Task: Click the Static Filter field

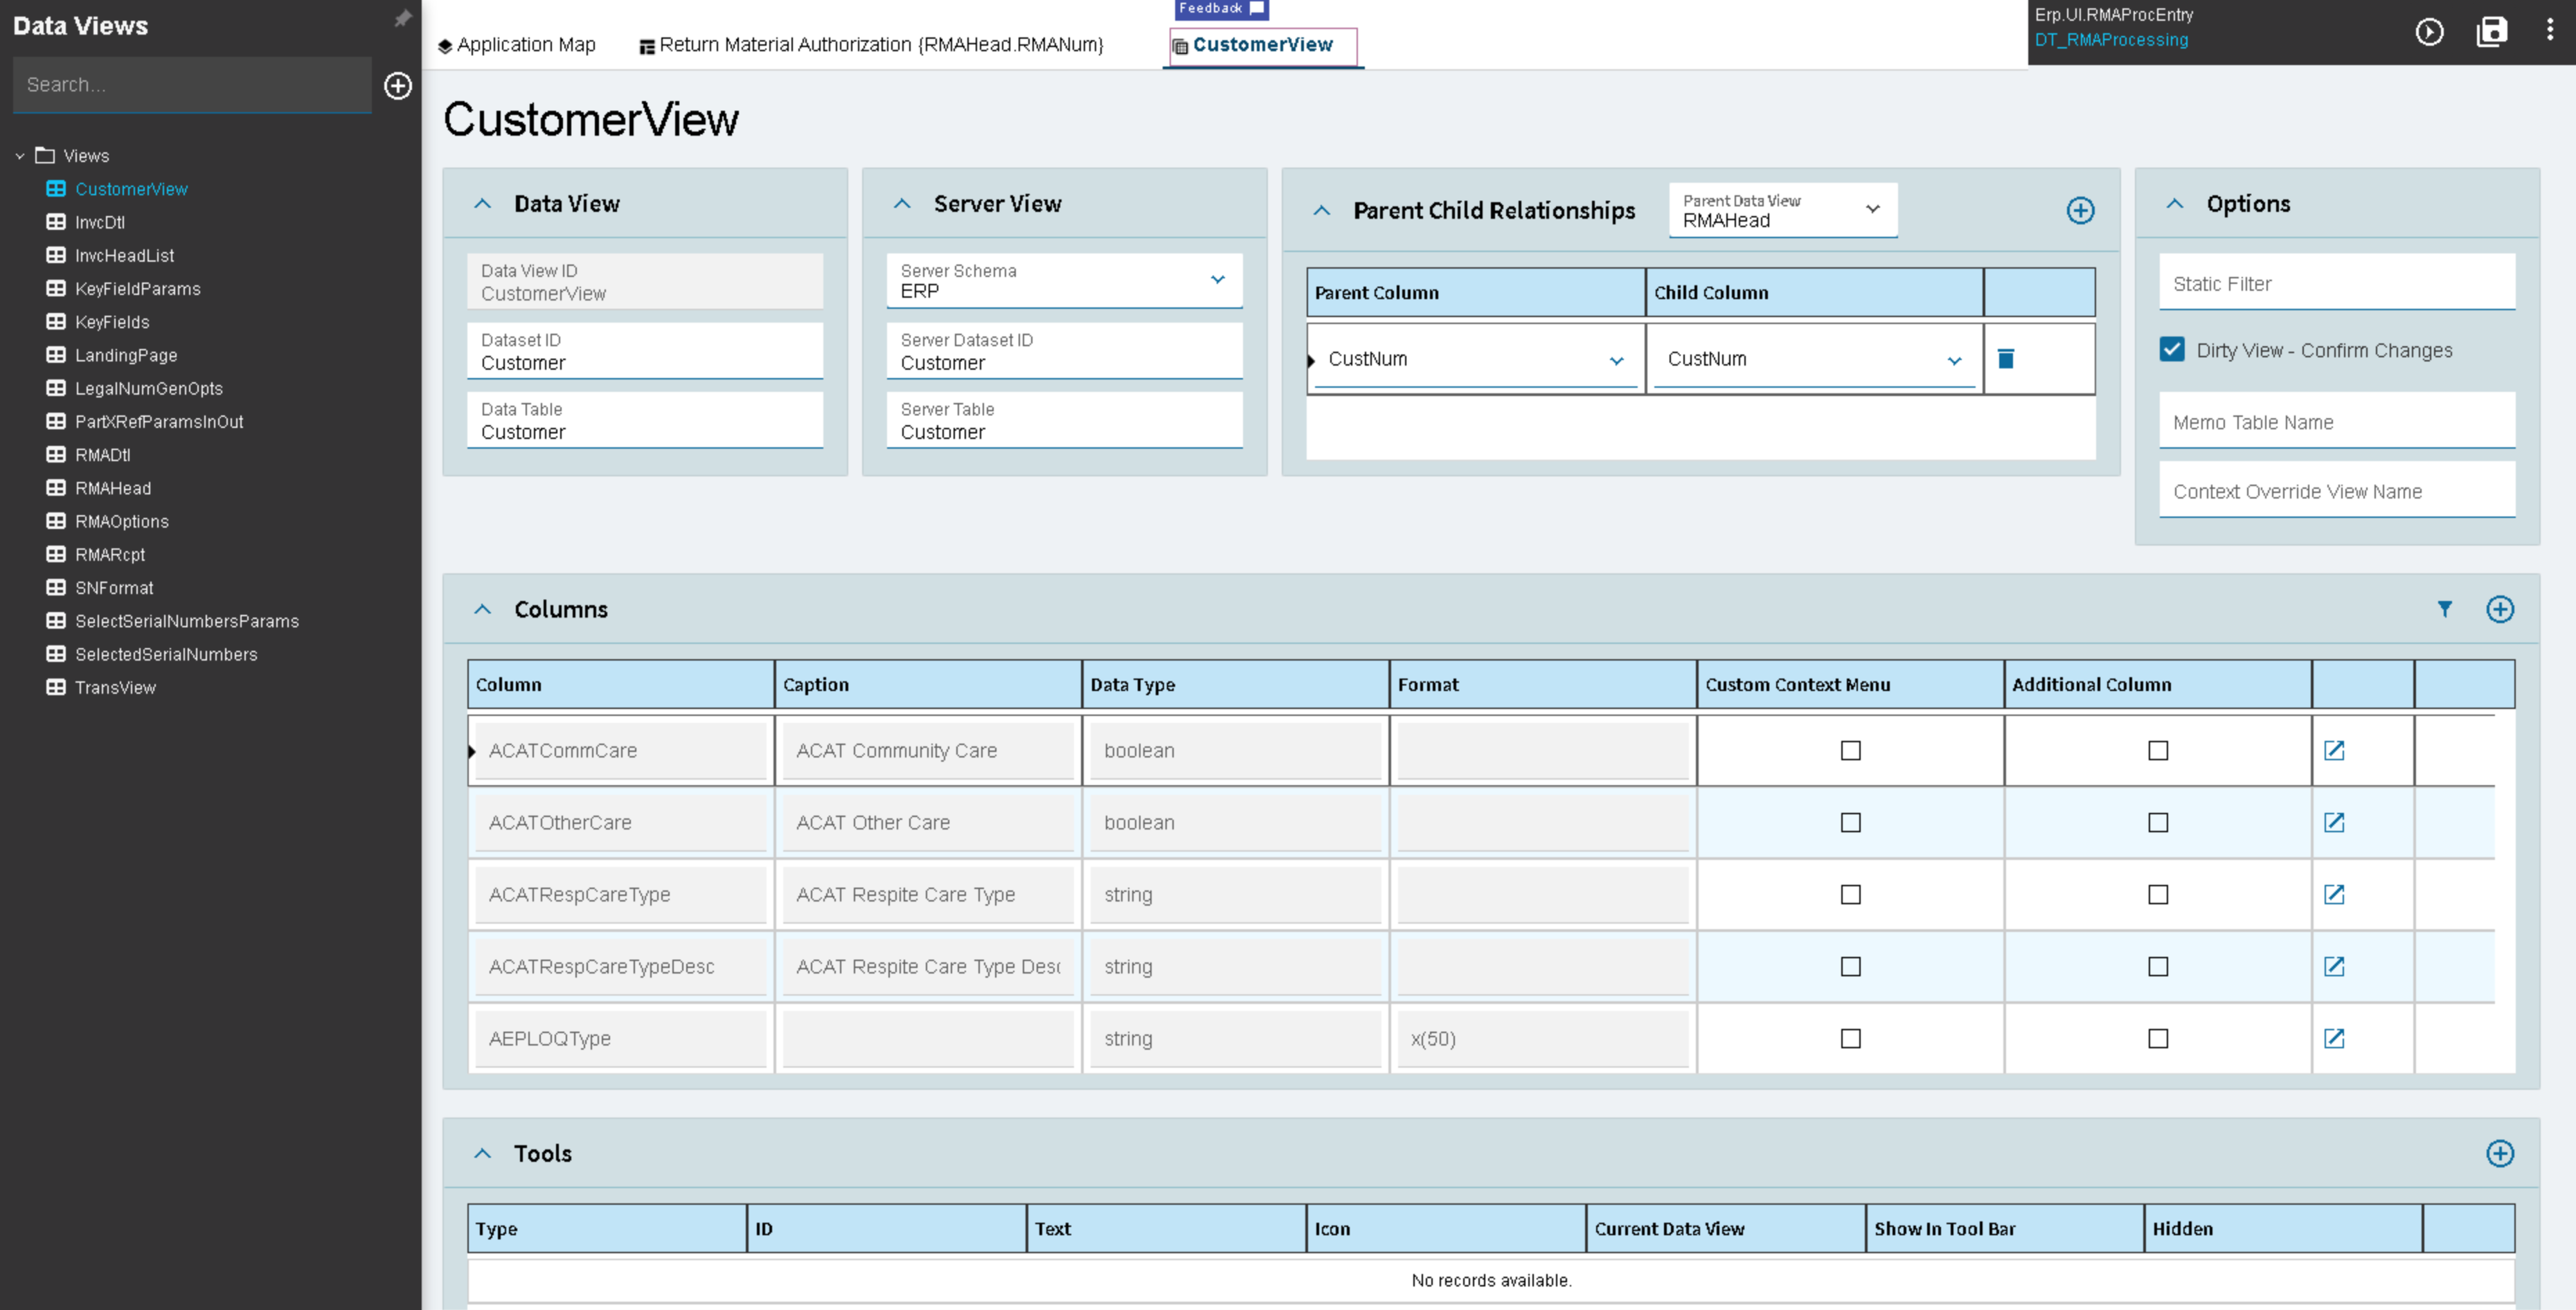Action: pos(2336,283)
